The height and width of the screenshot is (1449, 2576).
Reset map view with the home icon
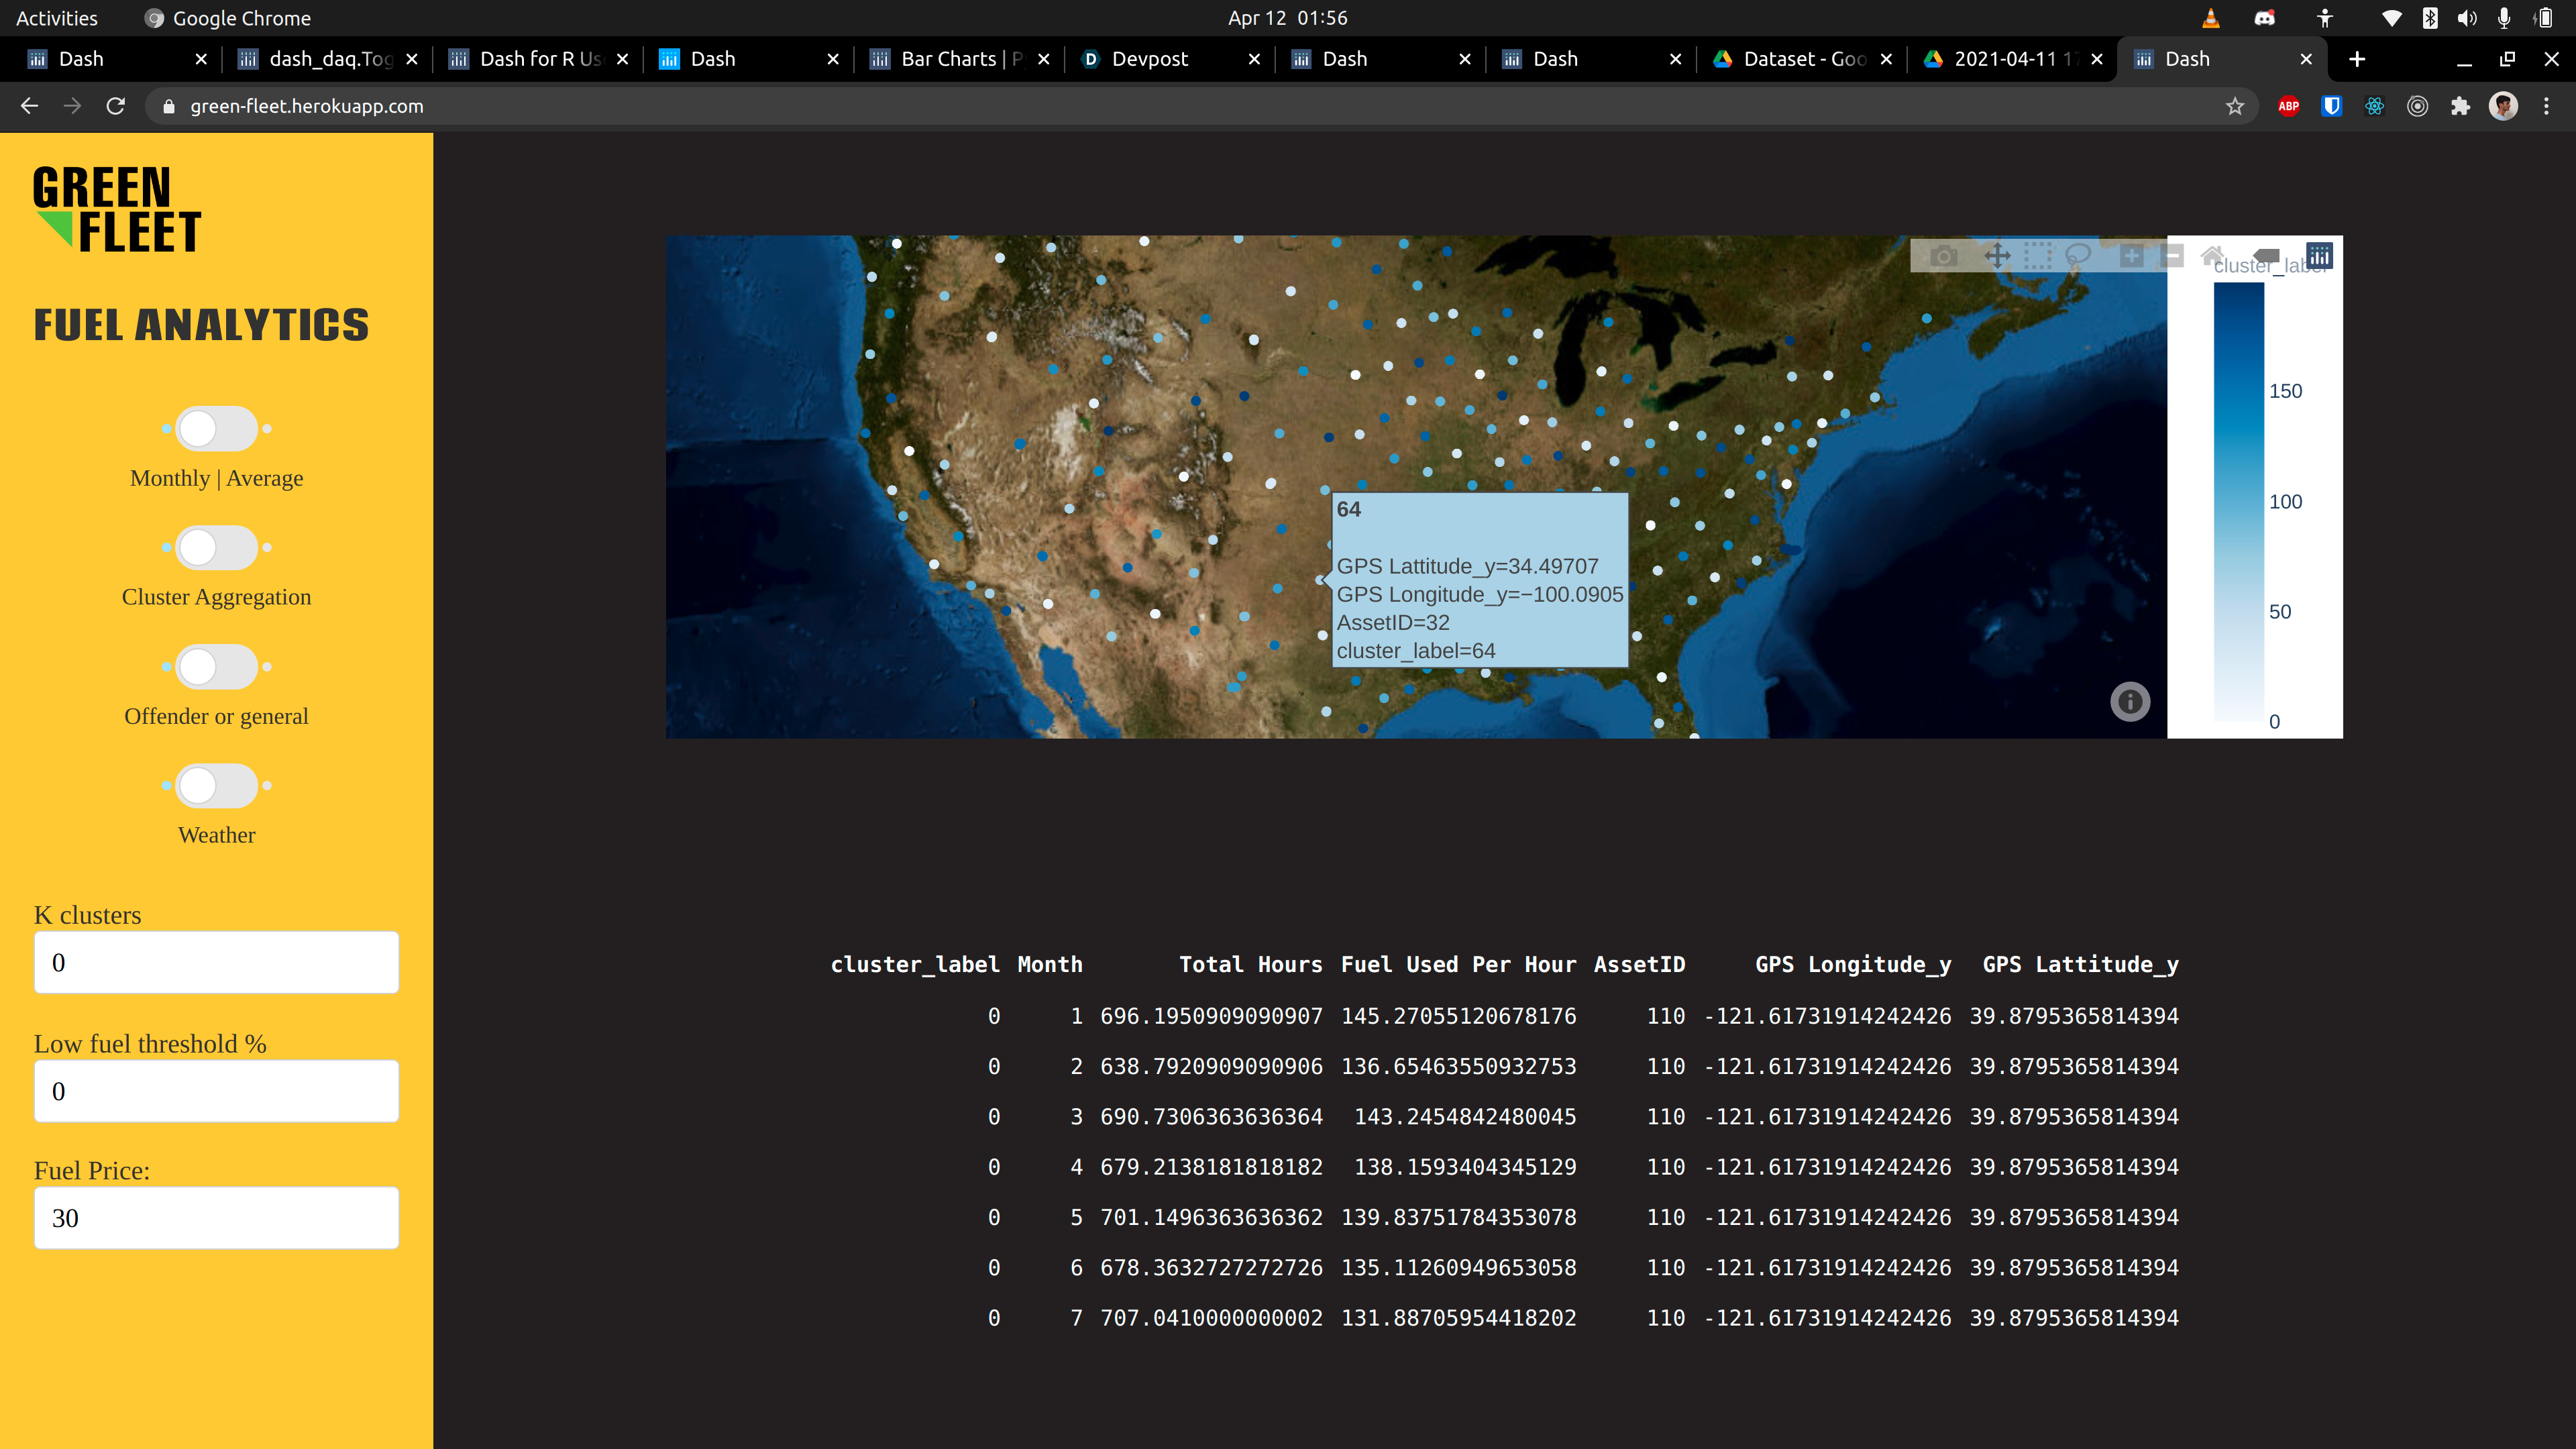[x=2212, y=256]
